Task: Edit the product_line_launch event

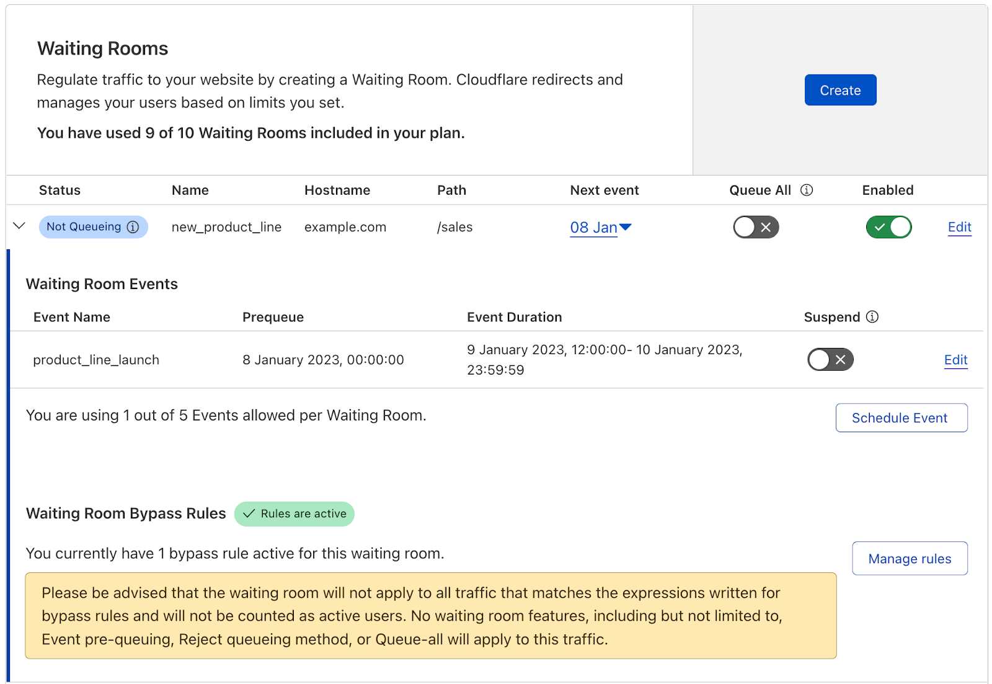Action: (955, 360)
